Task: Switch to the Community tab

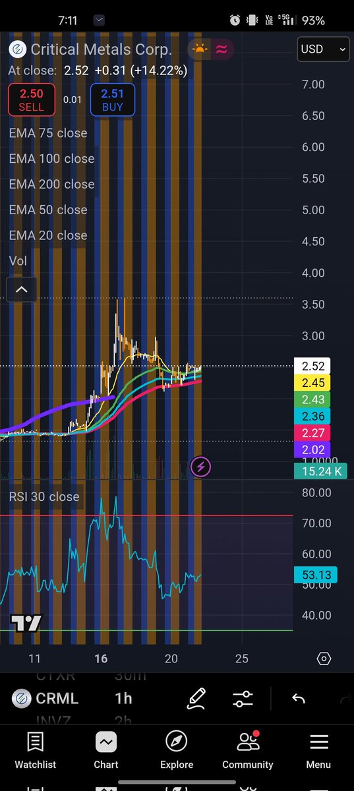Action: click(x=248, y=751)
